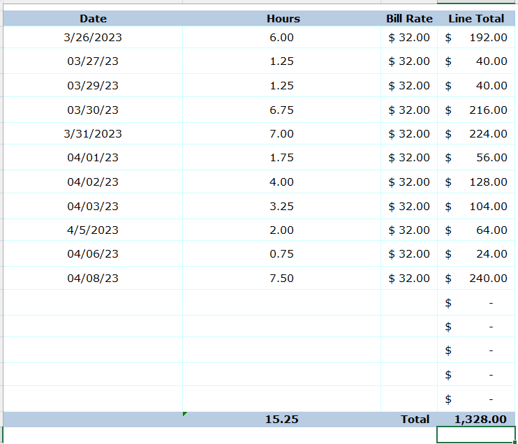The width and height of the screenshot is (518, 444).
Task: Select the 04/08/23 date cell
Action: click(93, 279)
